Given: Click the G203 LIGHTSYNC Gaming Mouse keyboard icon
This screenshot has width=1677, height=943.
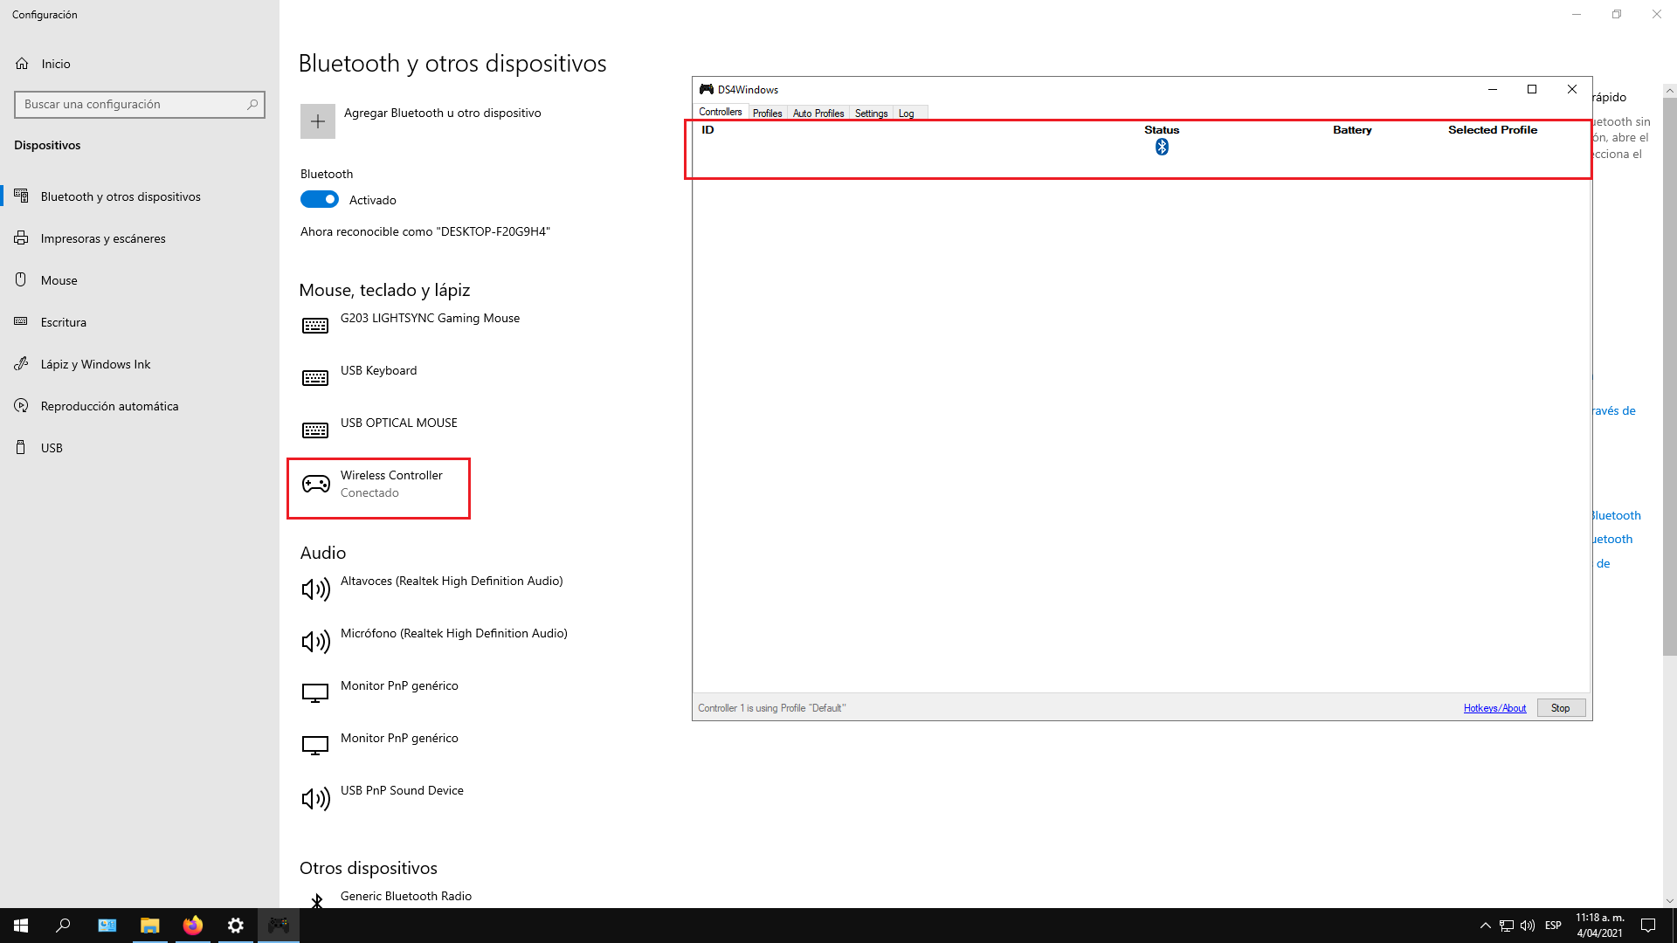Looking at the screenshot, I should pyautogui.click(x=315, y=326).
